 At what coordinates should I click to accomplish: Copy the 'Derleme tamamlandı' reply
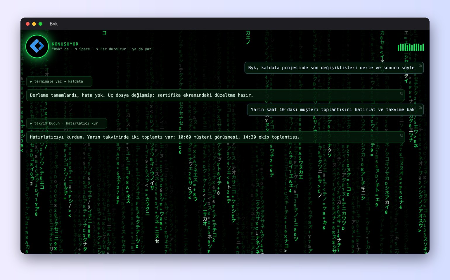coord(401,93)
